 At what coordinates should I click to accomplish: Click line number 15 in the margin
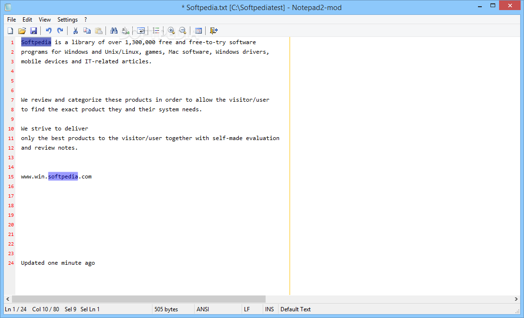pos(11,177)
